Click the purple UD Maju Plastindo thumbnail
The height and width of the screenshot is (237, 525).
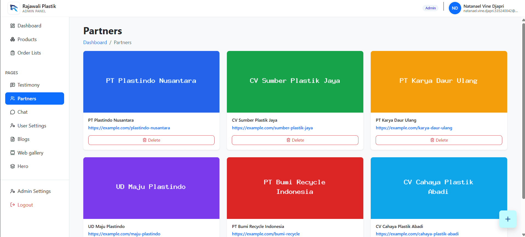click(151, 188)
